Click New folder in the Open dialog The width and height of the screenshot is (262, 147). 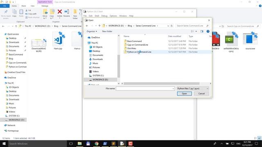tap(107, 31)
